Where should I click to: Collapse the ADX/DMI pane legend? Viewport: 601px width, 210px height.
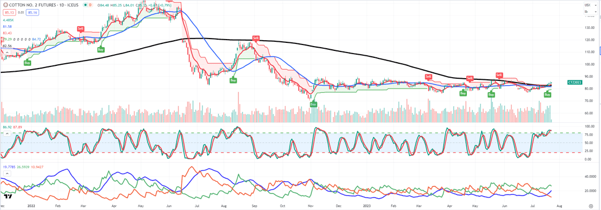click(8, 173)
